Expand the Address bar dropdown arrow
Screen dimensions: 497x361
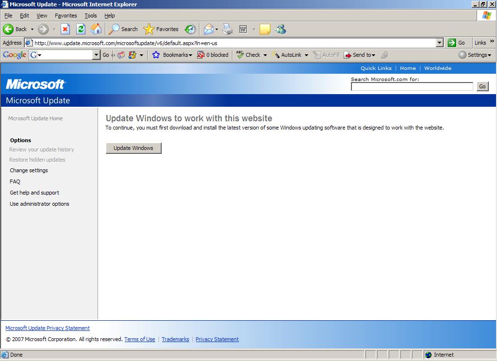(440, 43)
